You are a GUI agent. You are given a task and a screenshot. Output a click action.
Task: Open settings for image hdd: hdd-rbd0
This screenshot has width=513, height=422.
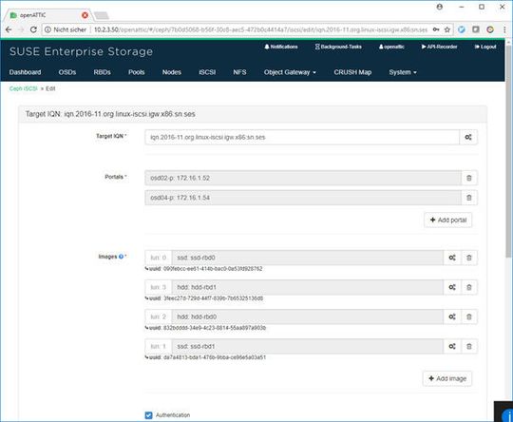coord(452,316)
